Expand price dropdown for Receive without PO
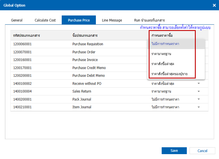This screenshot has height=159, width=219. click(199, 84)
